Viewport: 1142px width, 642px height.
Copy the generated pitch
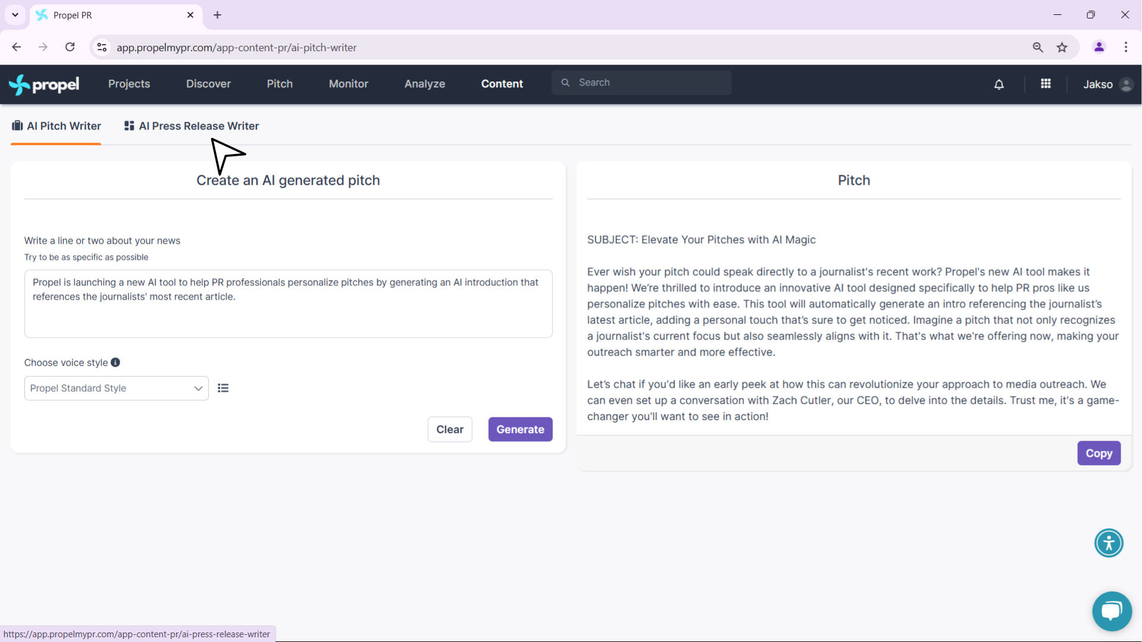click(1099, 453)
